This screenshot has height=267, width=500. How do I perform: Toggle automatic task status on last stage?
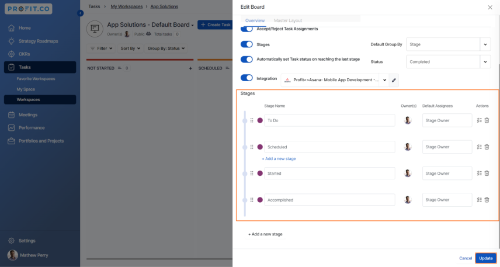[246, 60]
